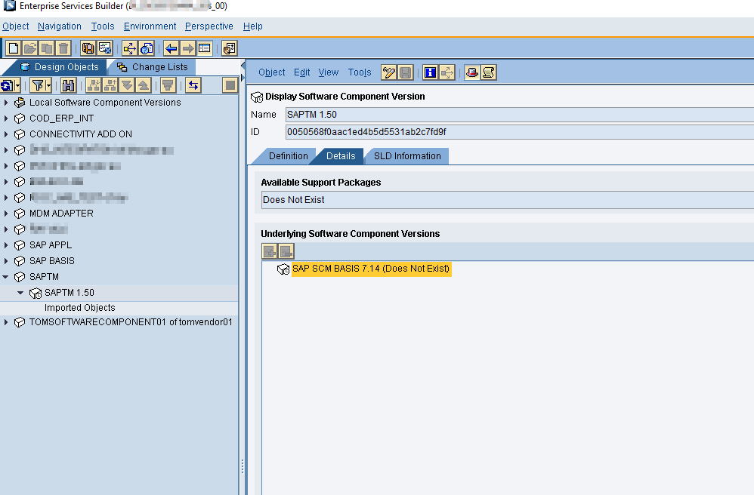
Task: Click the double up chevron icon
Action: click(x=144, y=85)
